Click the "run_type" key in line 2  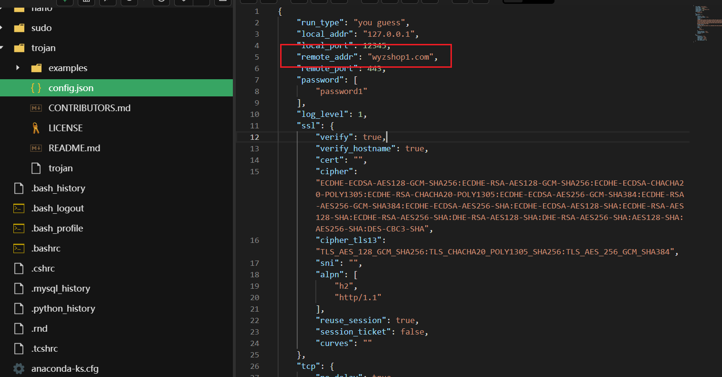pos(321,22)
